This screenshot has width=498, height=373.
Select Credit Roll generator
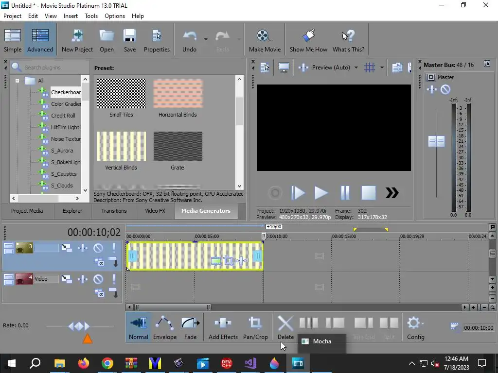[63, 116]
